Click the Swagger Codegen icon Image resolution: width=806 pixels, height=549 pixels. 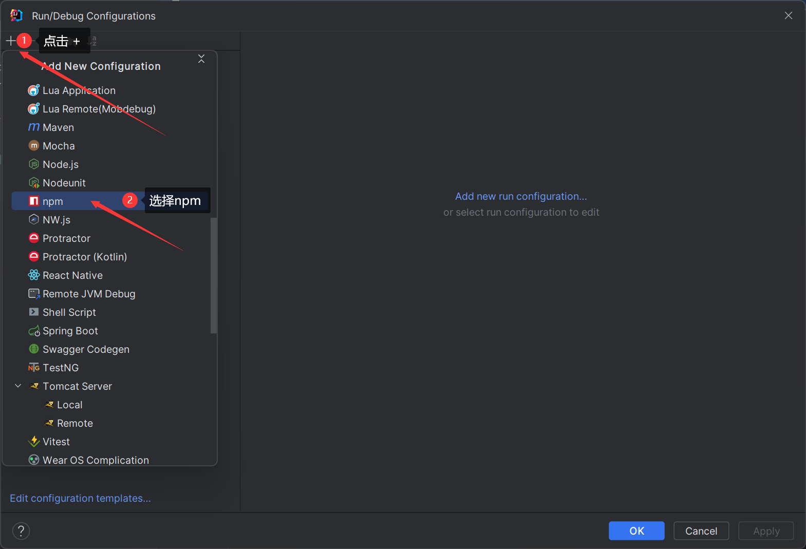tap(34, 349)
